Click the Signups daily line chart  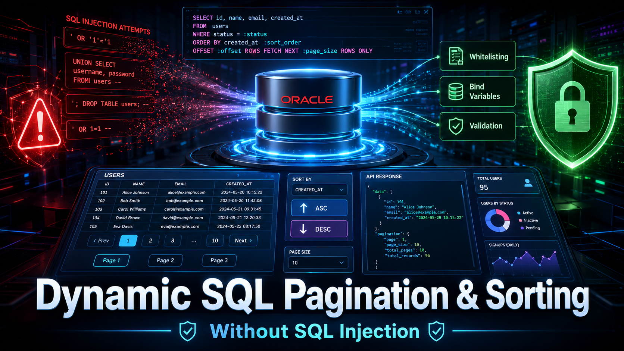click(525, 262)
